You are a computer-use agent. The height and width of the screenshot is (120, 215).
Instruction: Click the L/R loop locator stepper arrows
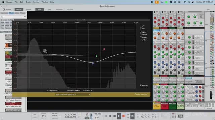point(156,116)
